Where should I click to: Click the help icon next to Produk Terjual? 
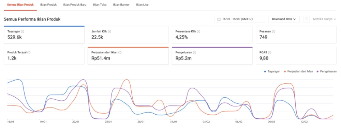(x=29, y=52)
